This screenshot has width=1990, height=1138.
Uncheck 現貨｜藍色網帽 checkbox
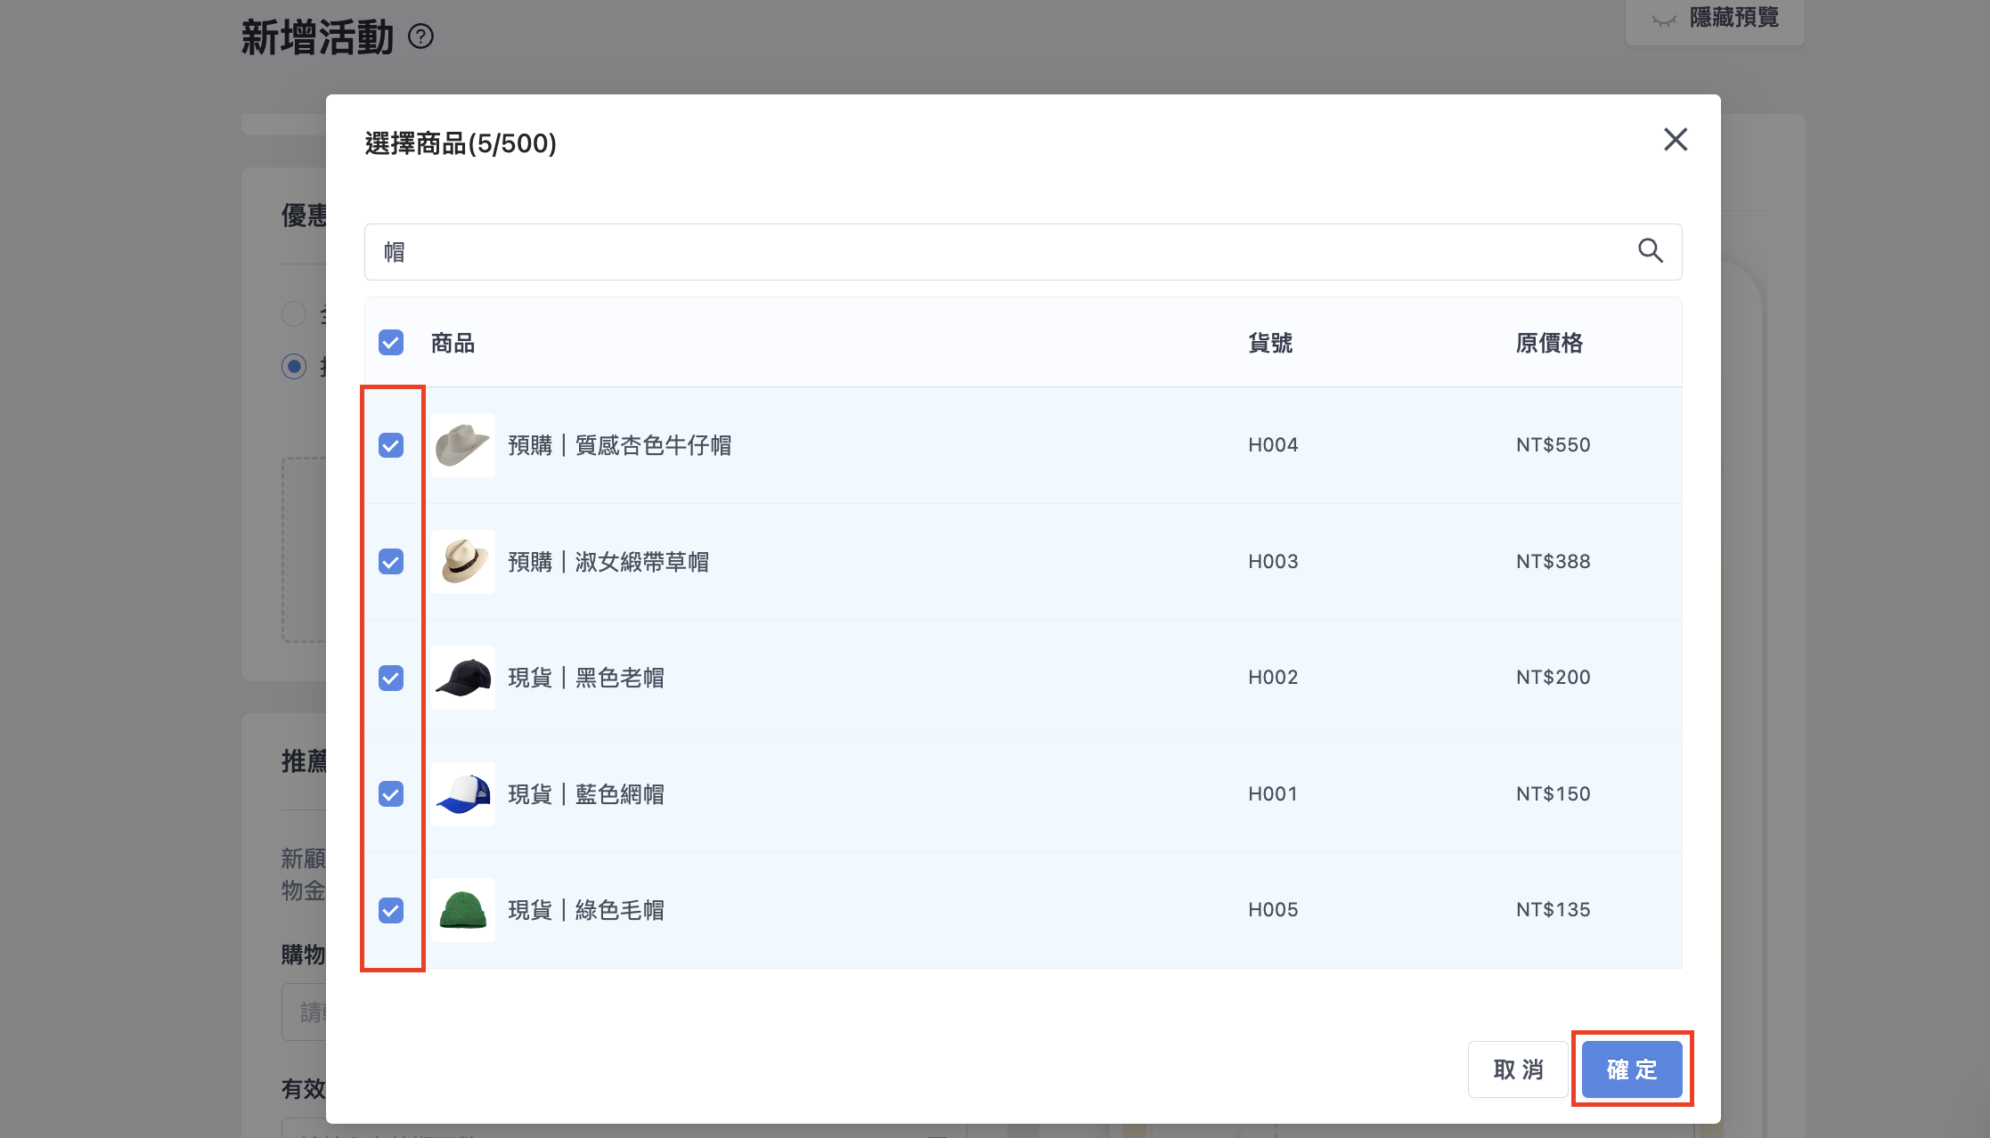click(x=391, y=794)
